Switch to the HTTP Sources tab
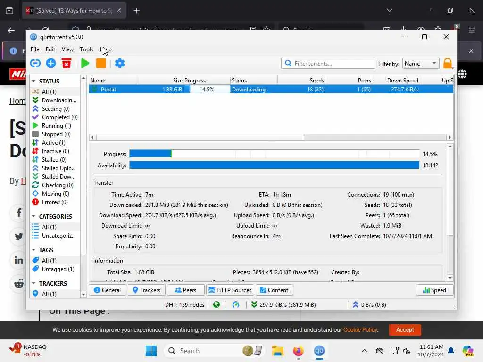Image resolution: width=483 pixels, height=362 pixels. 230,290
